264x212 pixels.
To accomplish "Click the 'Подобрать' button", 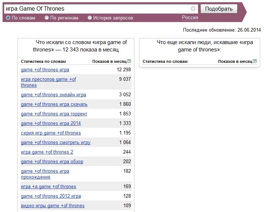I will [219, 9].
